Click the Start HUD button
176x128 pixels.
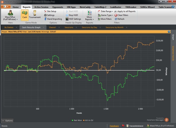(x=72, y=11)
